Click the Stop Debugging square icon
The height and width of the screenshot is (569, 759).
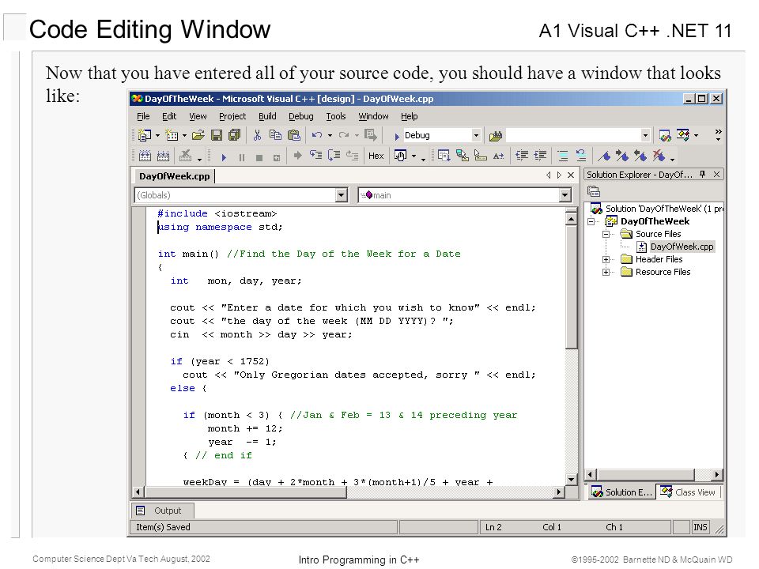pyautogui.click(x=259, y=156)
